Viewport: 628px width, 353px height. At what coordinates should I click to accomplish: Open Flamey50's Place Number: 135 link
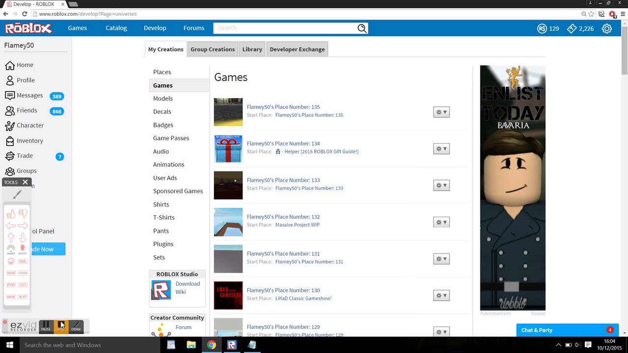click(283, 107)
